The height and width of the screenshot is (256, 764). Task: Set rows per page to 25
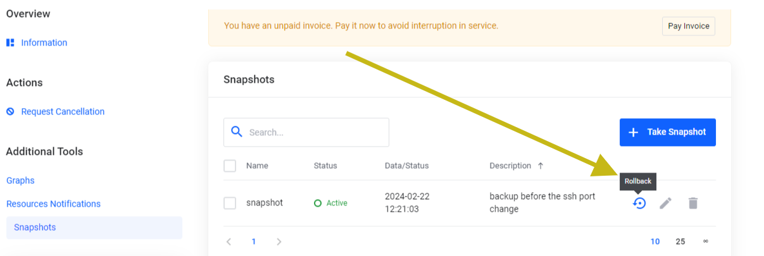(x=680, y=241)
